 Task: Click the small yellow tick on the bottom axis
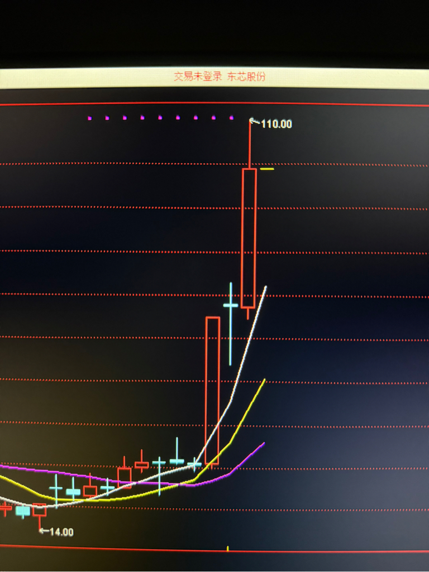tap(228, 549)
